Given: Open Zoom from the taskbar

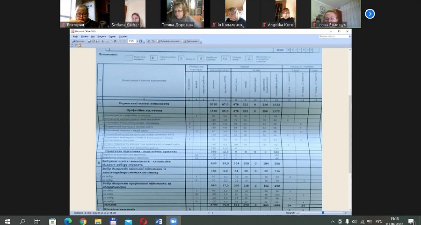Looking at the screenshot, I should coord(173,221).
